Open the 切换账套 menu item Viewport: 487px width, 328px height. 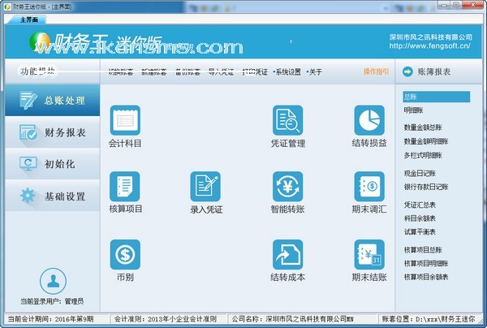pyautogui.click(x=121, y=72)
